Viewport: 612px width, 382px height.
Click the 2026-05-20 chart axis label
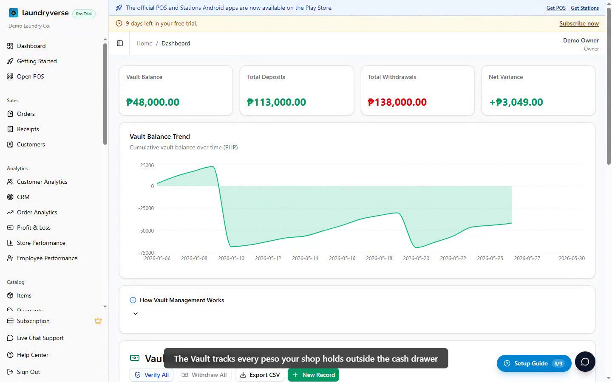click(x=416, y=258)
